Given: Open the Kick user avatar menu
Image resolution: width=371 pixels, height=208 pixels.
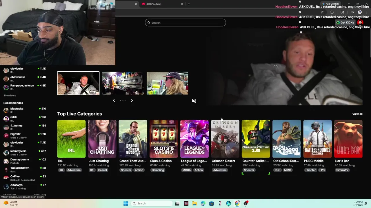Looking at the screenshot, I should [360, 23].
